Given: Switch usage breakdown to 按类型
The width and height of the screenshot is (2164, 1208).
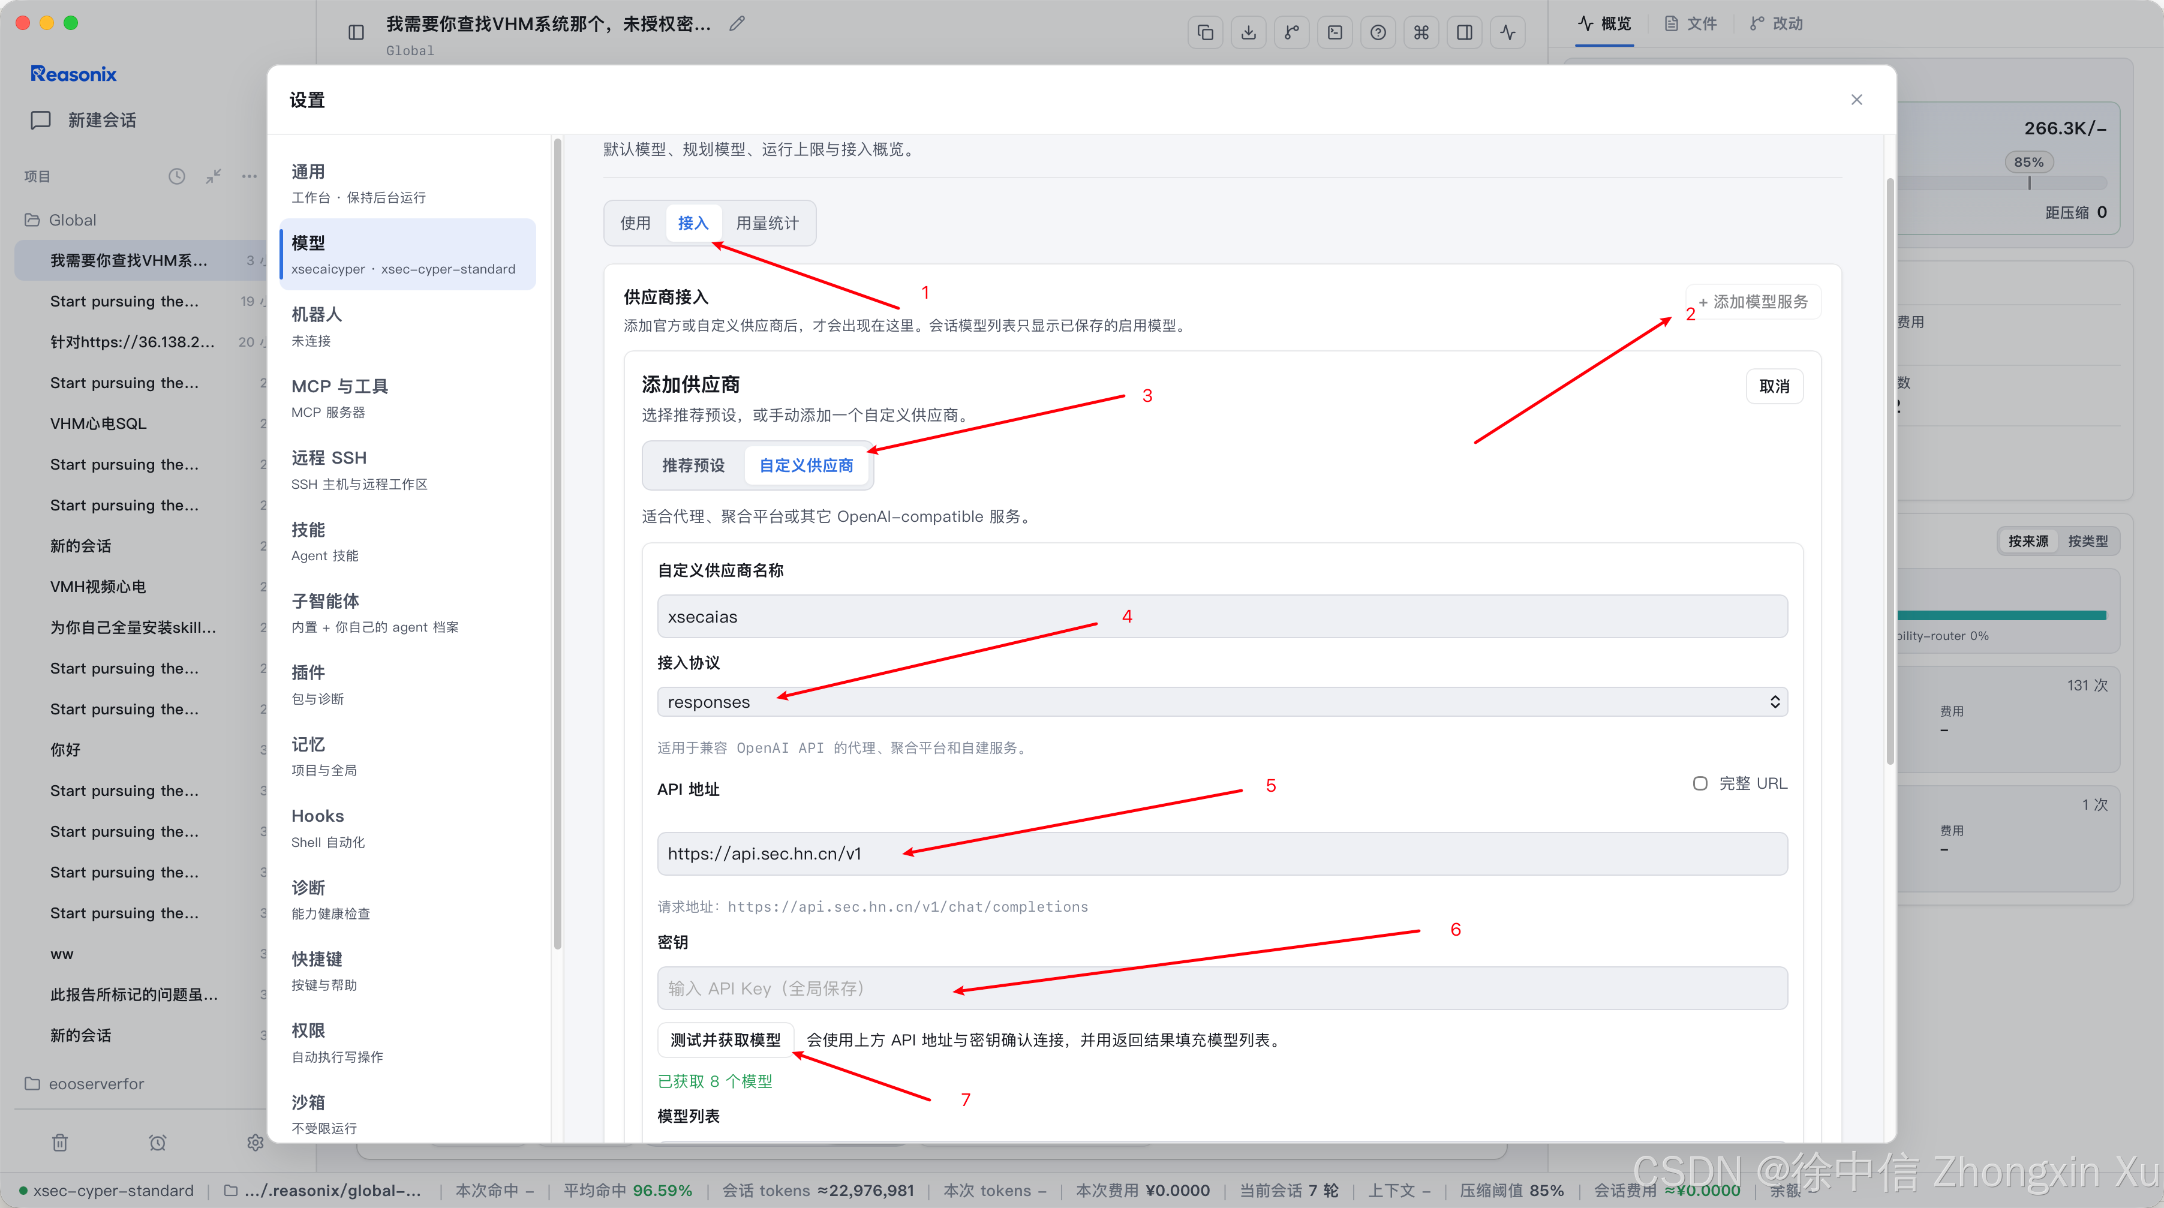Looking at the screenshot, I should click(x=2088, y=542).
